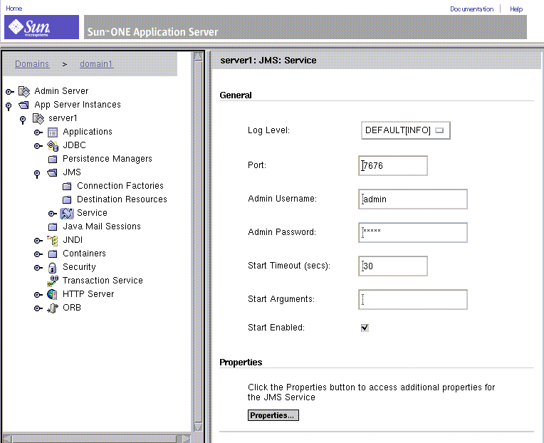Image resolution: width=544 pixels, height=443 pixels.
Task: Collapse the JMS node
Action: pos(37,174)
